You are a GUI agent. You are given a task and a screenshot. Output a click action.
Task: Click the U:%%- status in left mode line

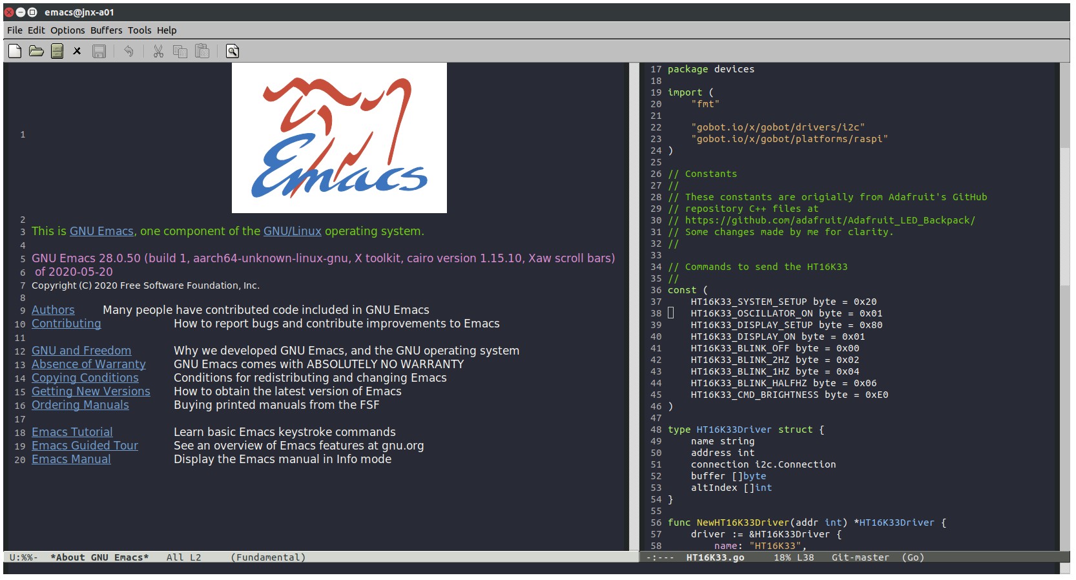24,557
